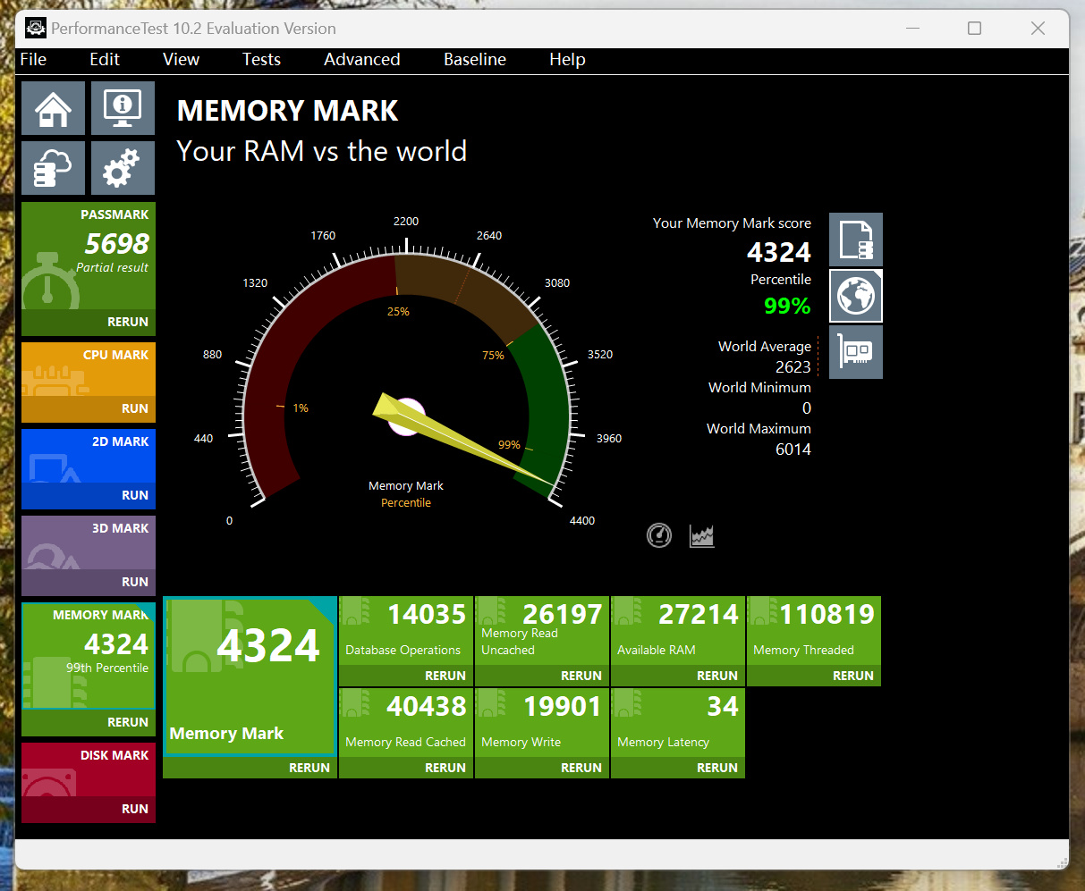Rerun the Database Operations test
This screenshot has width=1085, height=891.
pos(406,676)
